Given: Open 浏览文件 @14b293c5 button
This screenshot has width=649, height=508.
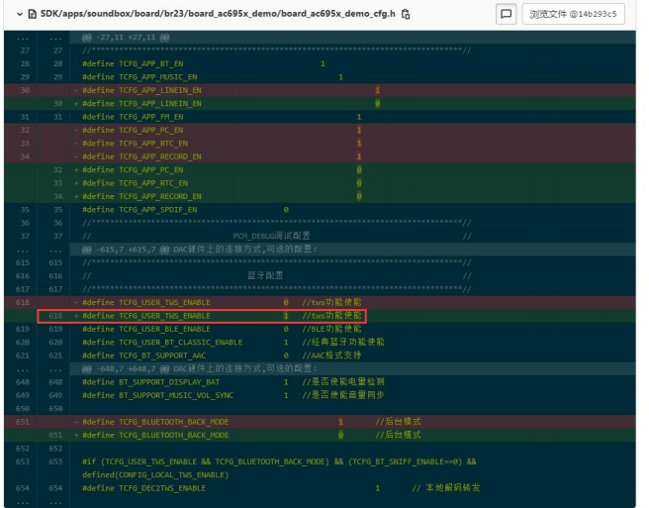Looking at the screenshot, I should [x=573, y=14].
